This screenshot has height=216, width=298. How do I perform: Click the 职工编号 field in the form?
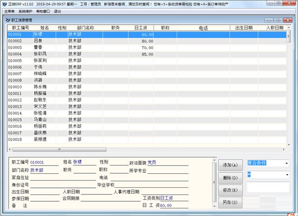pos(44,162)
